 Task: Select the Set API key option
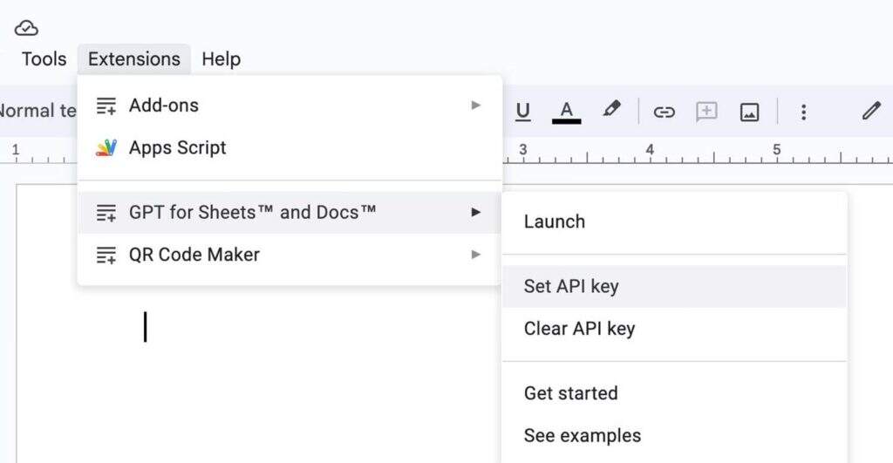click(571, 286)
